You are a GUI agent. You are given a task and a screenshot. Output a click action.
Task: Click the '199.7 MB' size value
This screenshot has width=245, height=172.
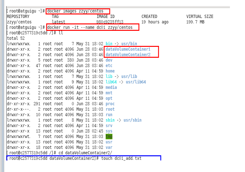195,22
